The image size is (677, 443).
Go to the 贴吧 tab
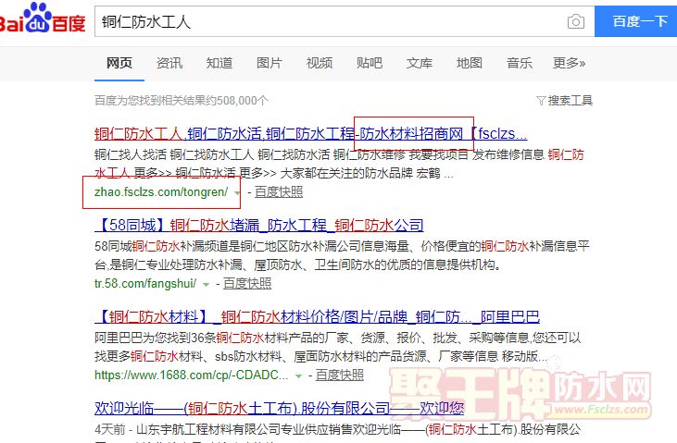(x=370, y=63)
